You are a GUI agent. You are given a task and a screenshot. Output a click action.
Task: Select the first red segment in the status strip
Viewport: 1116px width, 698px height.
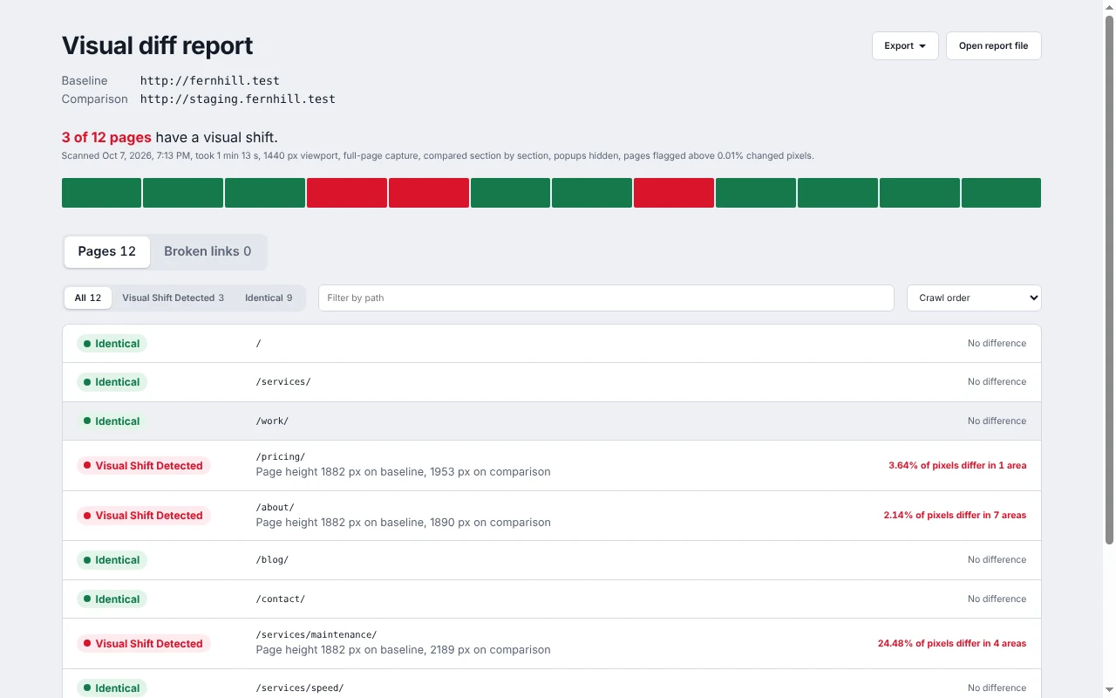coord(347,193)
